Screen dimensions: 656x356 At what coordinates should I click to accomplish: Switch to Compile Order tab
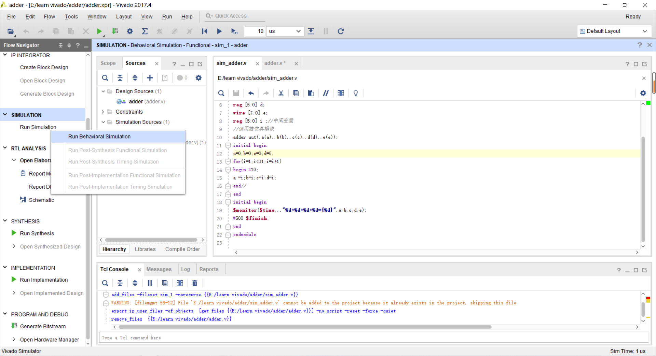[182, 249]
